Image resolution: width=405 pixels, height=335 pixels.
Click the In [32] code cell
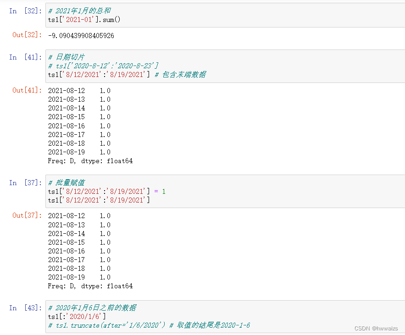click(225, 15)
